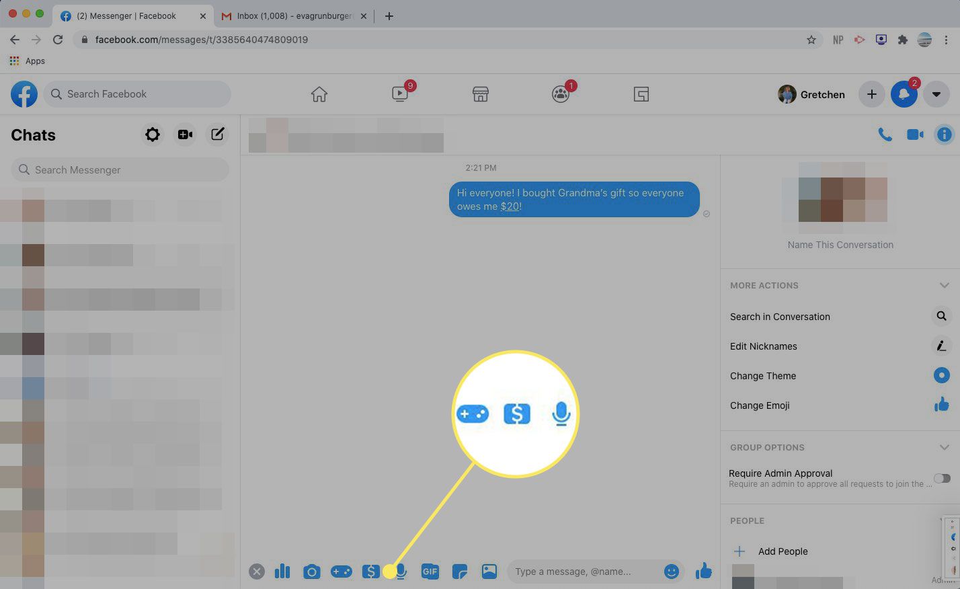Start a voice call
The width and height of the screenshot is (960, 589).
885,134
